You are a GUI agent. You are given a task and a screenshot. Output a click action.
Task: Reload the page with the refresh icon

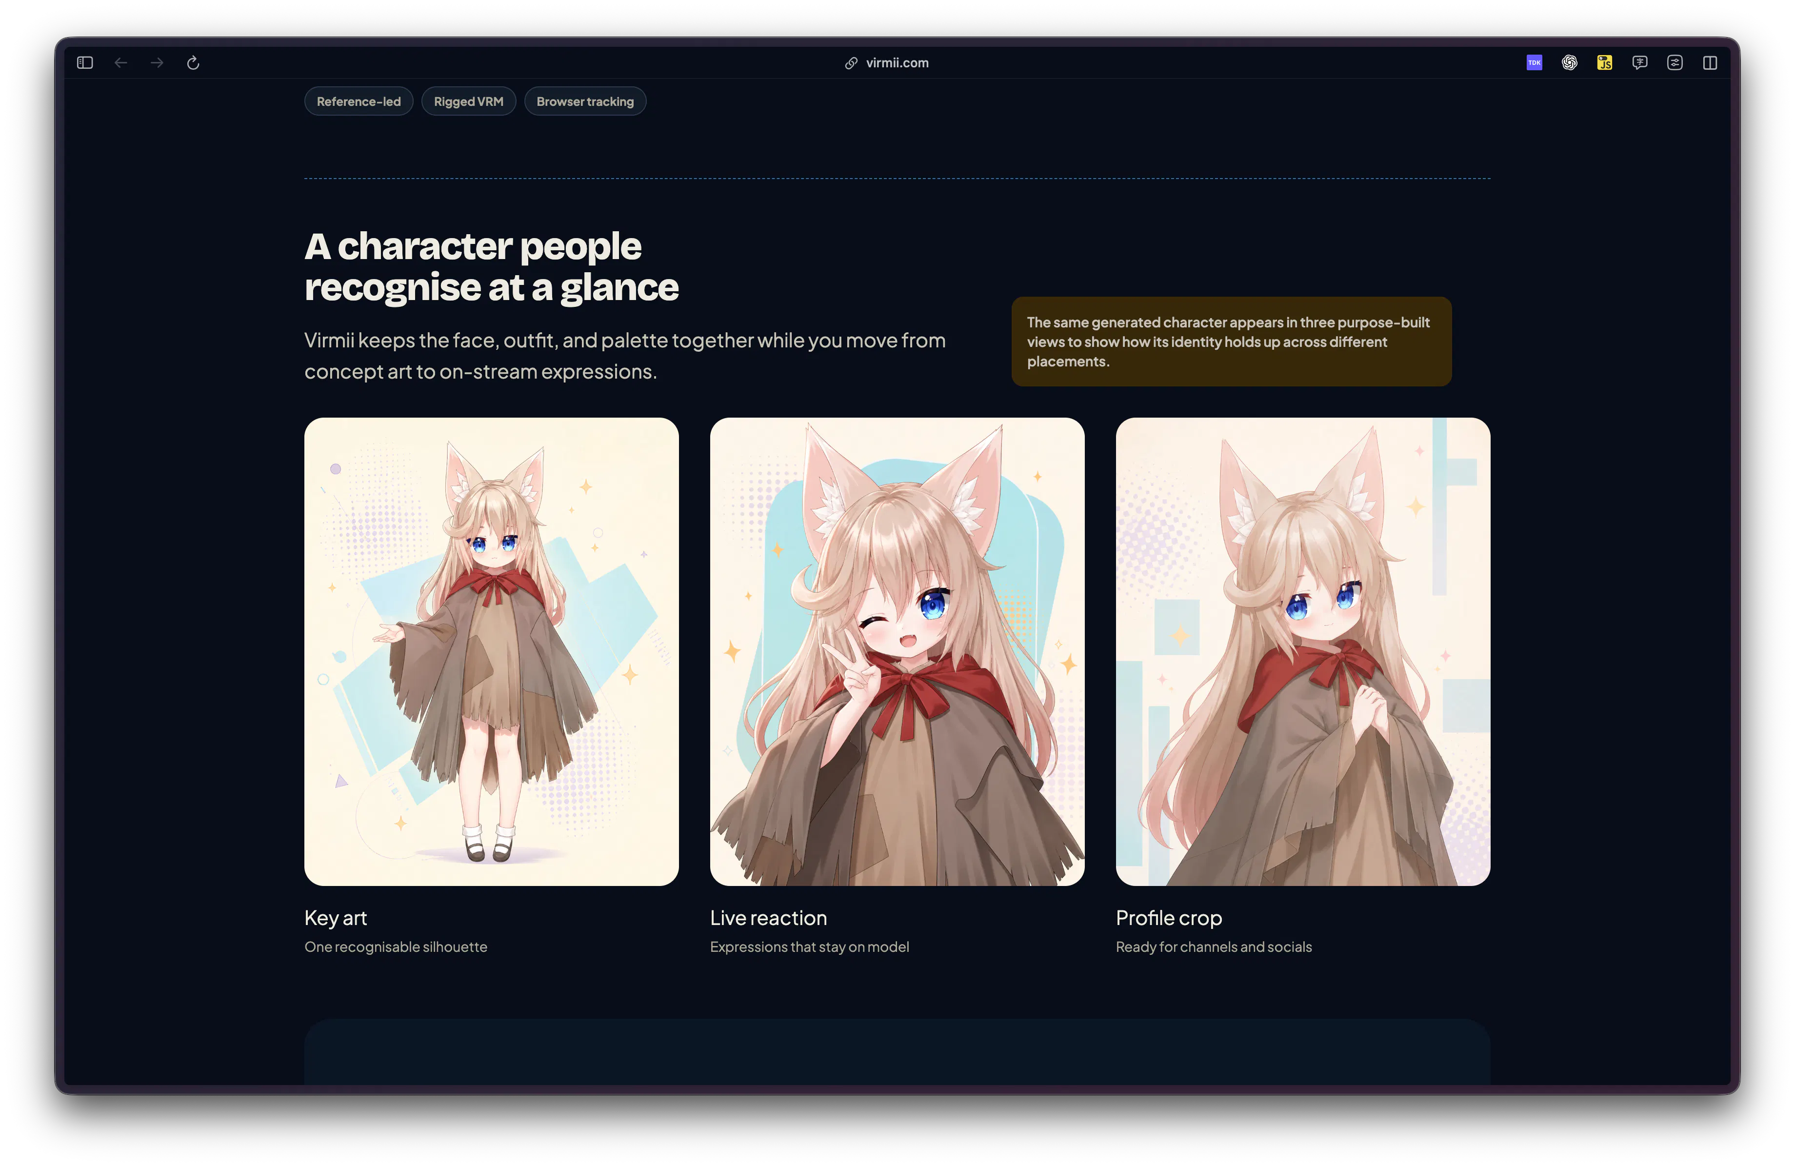tap(193, 62)
